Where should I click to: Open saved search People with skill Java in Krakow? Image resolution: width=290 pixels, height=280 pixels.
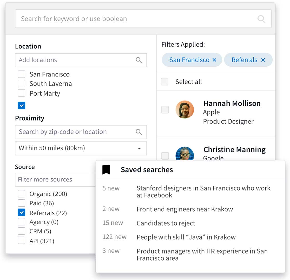click(x=186, y=237)
